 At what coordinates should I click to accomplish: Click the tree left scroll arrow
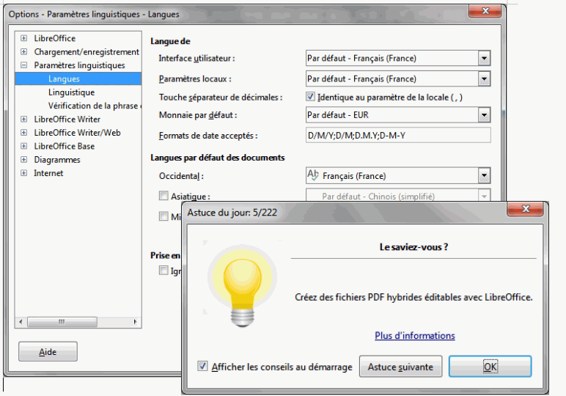click(21, 322)
